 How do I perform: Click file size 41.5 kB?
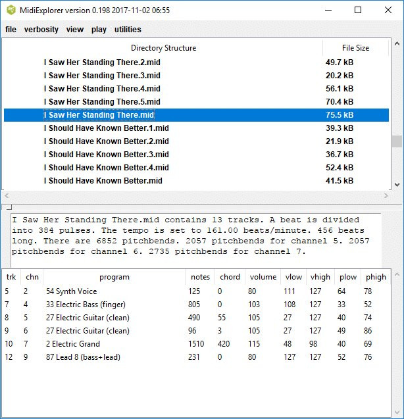coord(340,181)
